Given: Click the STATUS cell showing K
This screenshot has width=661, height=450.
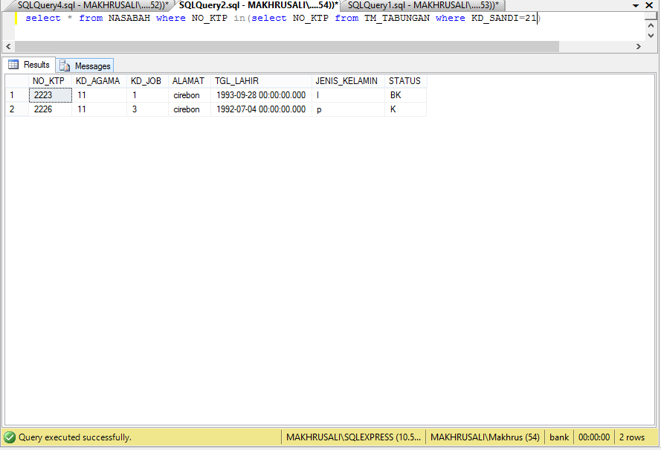Looking at the screenshot, I should 405,109.
